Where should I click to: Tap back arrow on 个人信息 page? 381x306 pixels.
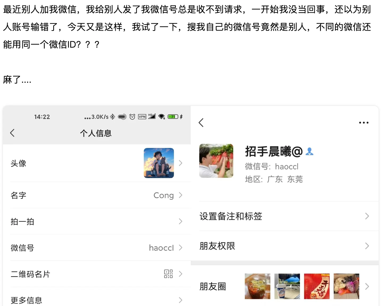pos(12,133)
